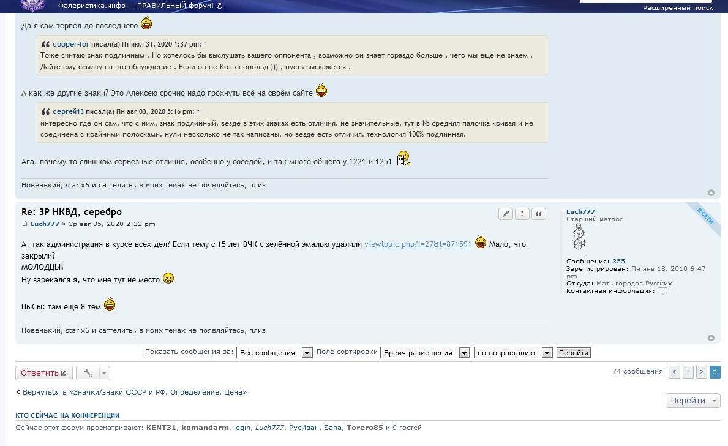Go to page 2 of the topic
Viewport: 728px width, 446px height.
[702, 372]
